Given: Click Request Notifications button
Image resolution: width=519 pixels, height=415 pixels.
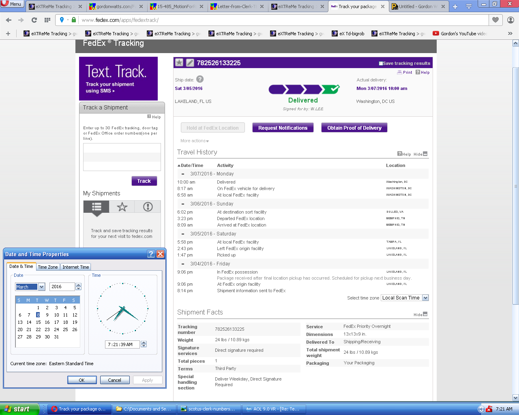Looking at the screenshot, I should (x=283, y=128).
